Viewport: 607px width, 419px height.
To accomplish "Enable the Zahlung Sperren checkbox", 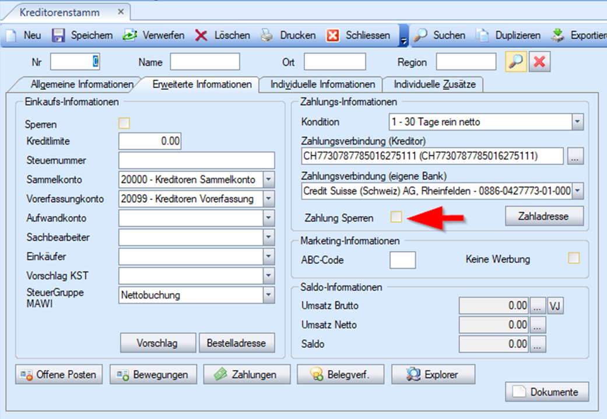I will coord(396,217).
